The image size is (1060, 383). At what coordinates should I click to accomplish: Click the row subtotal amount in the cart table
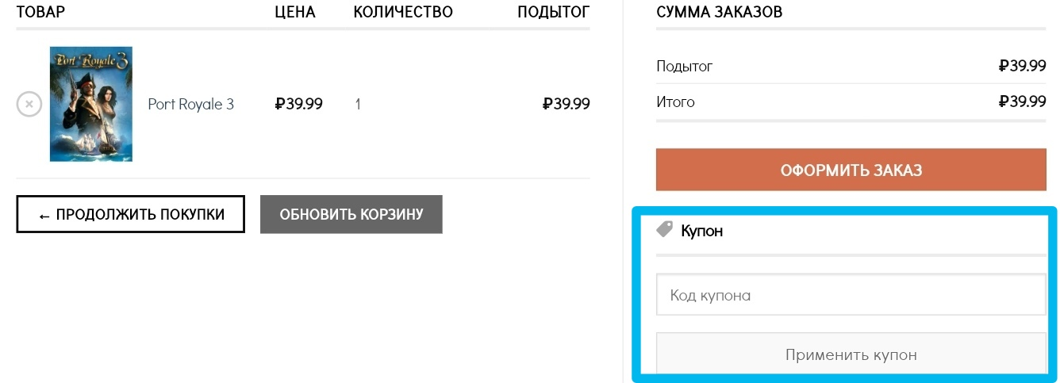(x=566, y=104)
